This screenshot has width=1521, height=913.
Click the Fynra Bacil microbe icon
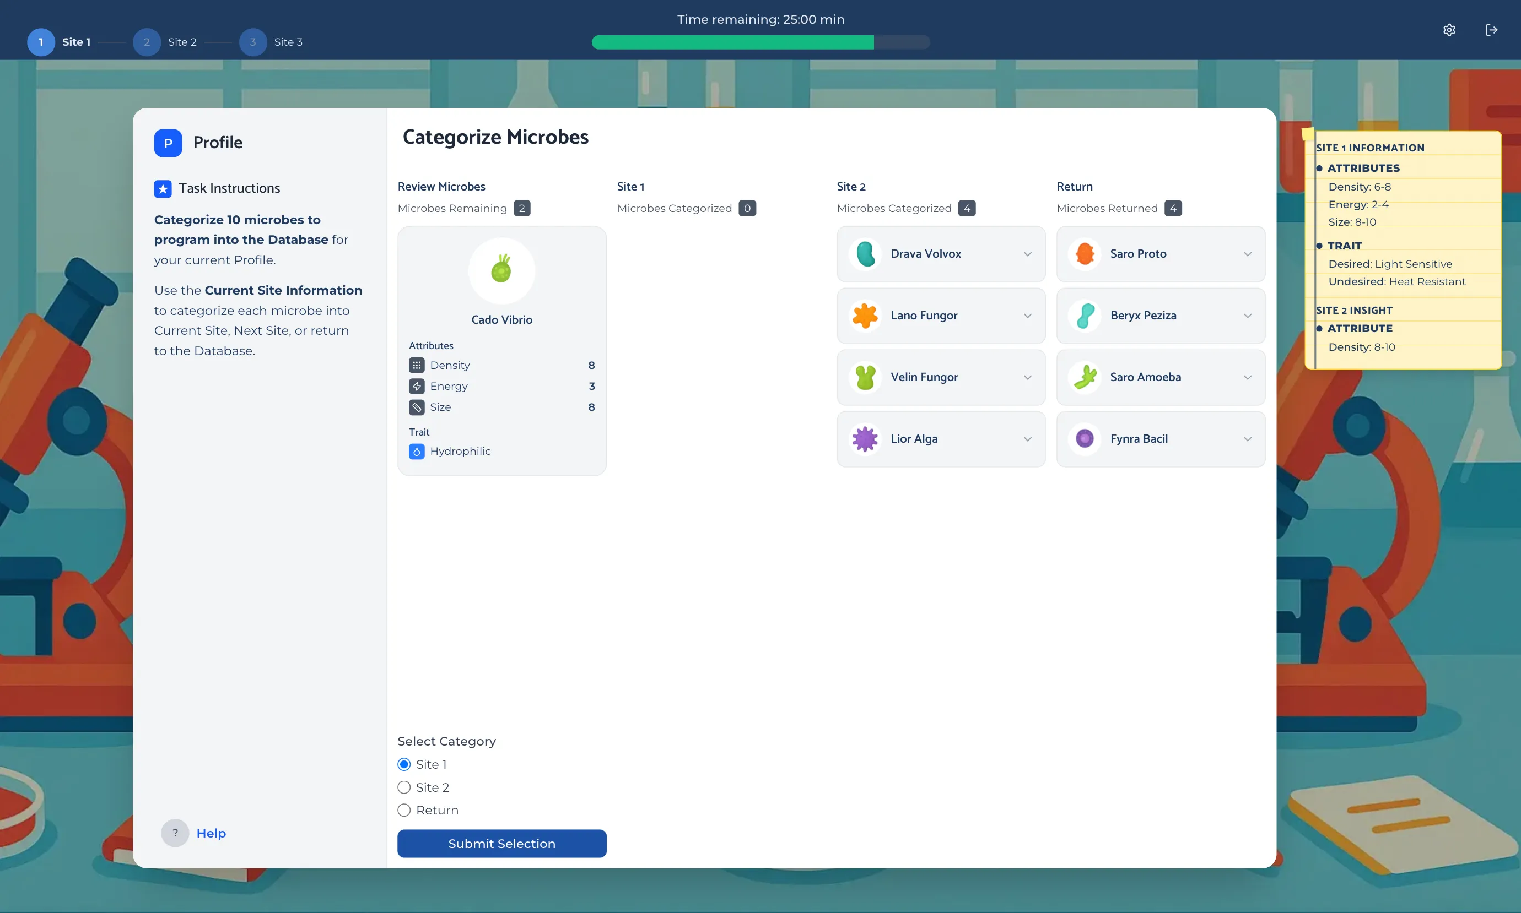point(1085,439)
